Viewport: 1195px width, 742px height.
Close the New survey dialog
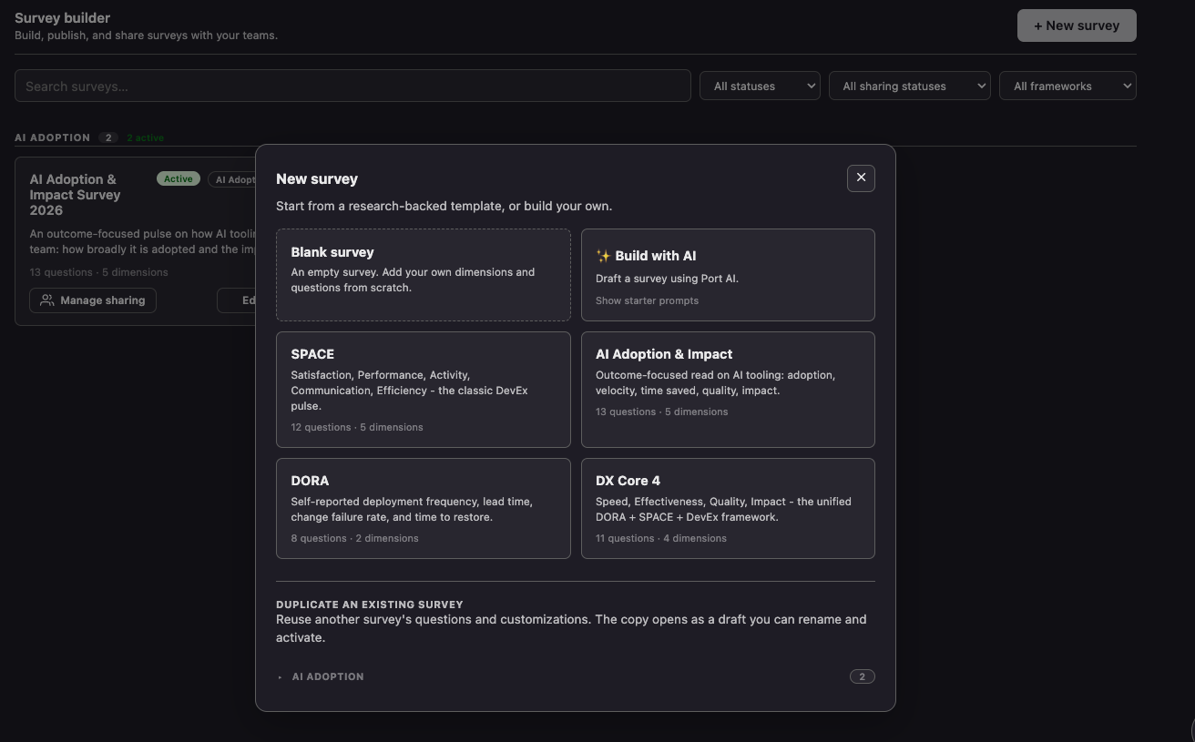(x=861, y=178)
